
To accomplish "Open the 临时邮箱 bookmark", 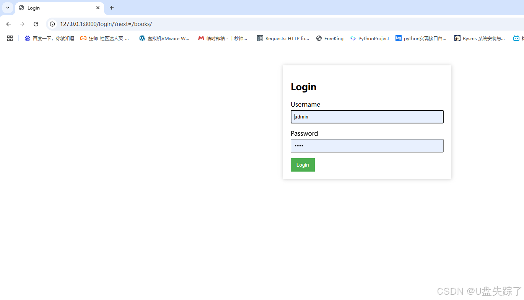I will click(x=223, y=38).
